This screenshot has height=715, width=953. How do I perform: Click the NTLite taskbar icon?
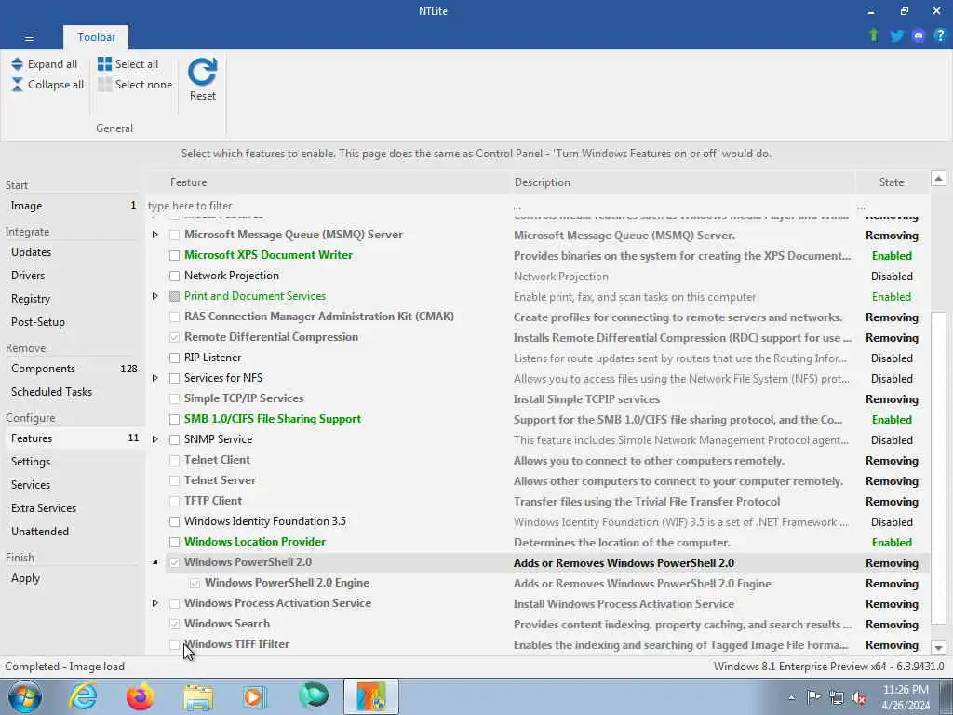click(x=371, y=696)
